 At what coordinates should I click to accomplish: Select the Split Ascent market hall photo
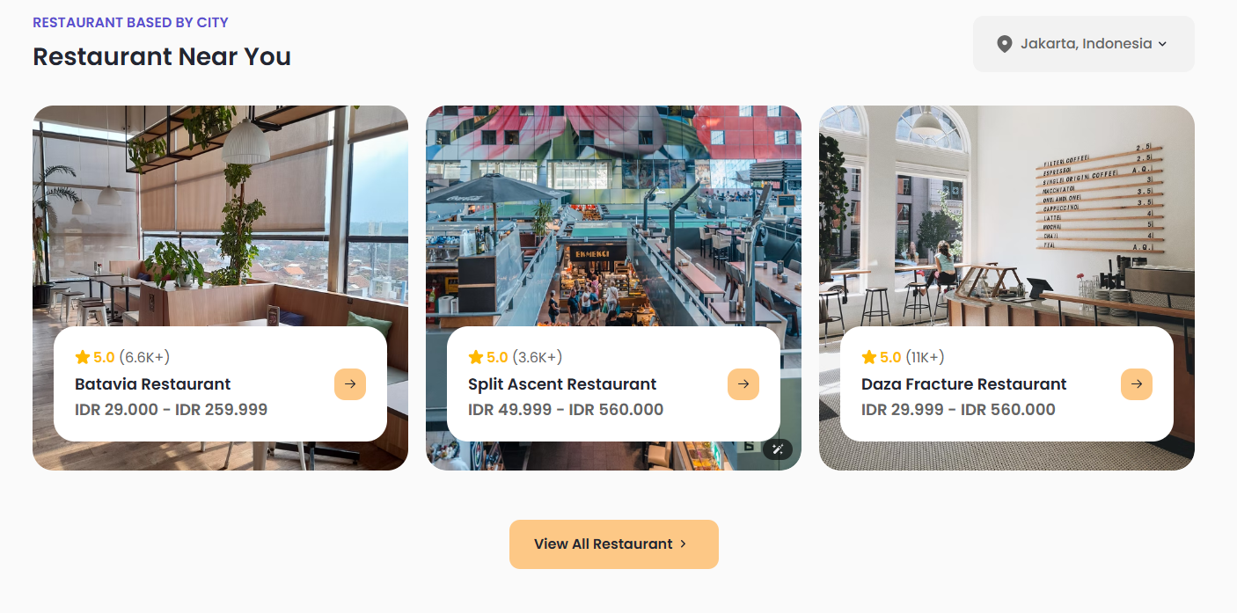613,215
